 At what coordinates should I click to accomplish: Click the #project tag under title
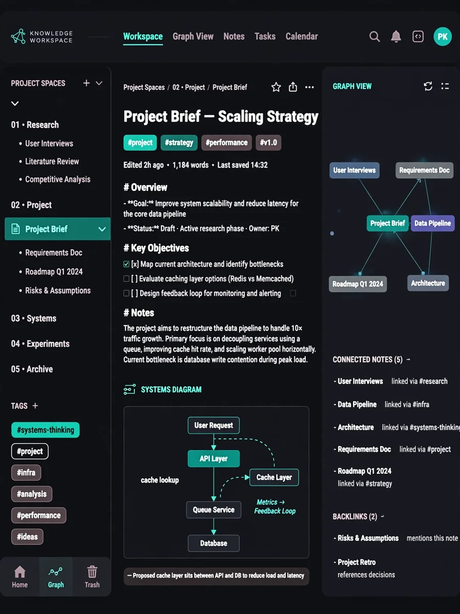(x=140, y=143)
